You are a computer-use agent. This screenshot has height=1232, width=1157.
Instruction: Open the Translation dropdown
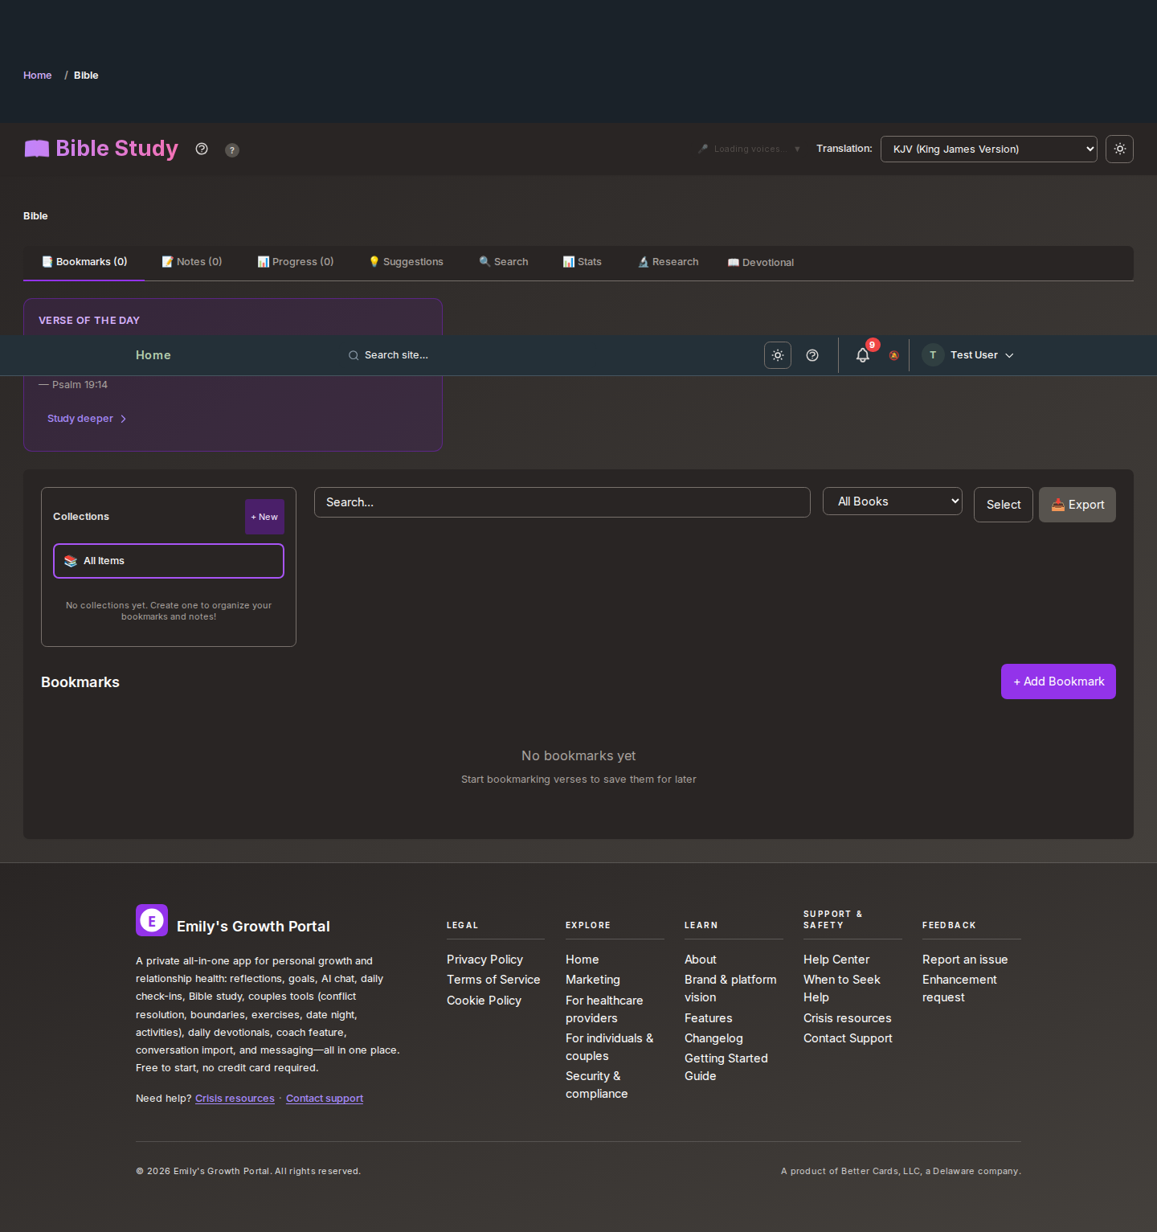(988, 149)
